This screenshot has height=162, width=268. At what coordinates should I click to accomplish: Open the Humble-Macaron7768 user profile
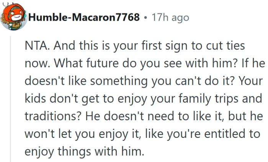tap(83, 17)
